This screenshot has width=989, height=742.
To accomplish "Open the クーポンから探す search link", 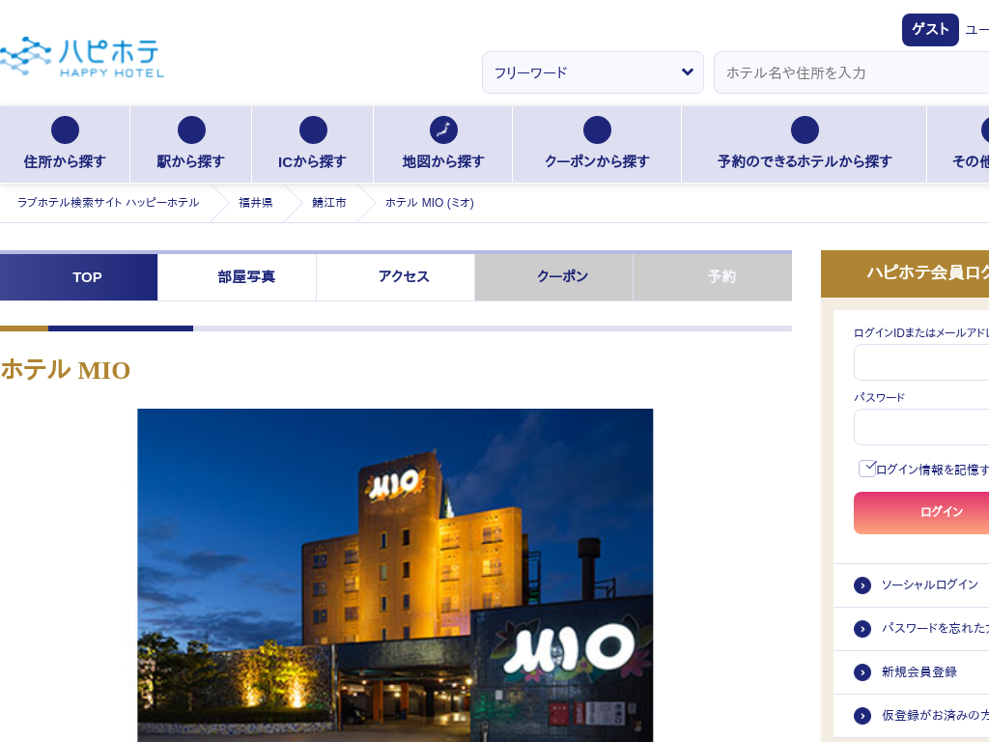I will (597, 145).
